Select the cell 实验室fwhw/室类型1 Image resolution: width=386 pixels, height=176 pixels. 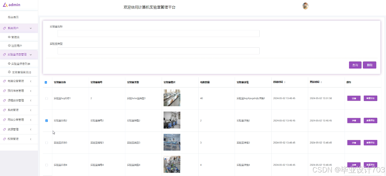tap(136, 98)
